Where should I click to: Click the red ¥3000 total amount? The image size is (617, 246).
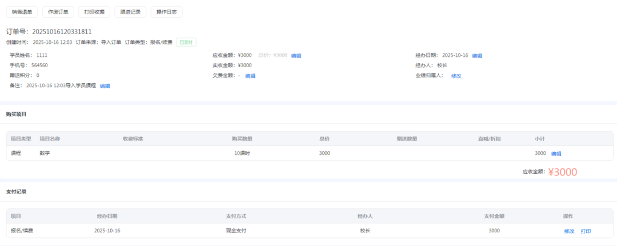(562, 172)
